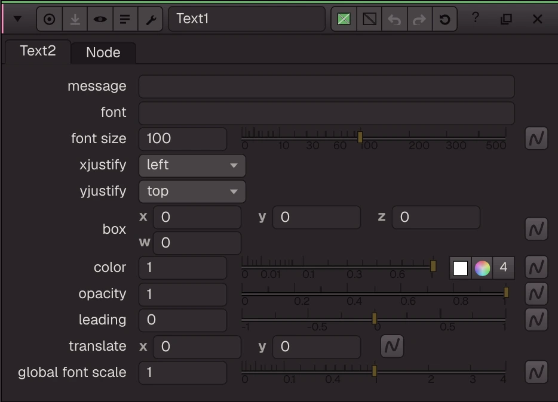Open the lines list icon in header
This screenshot has height=402, width=558.
(125, 19)
